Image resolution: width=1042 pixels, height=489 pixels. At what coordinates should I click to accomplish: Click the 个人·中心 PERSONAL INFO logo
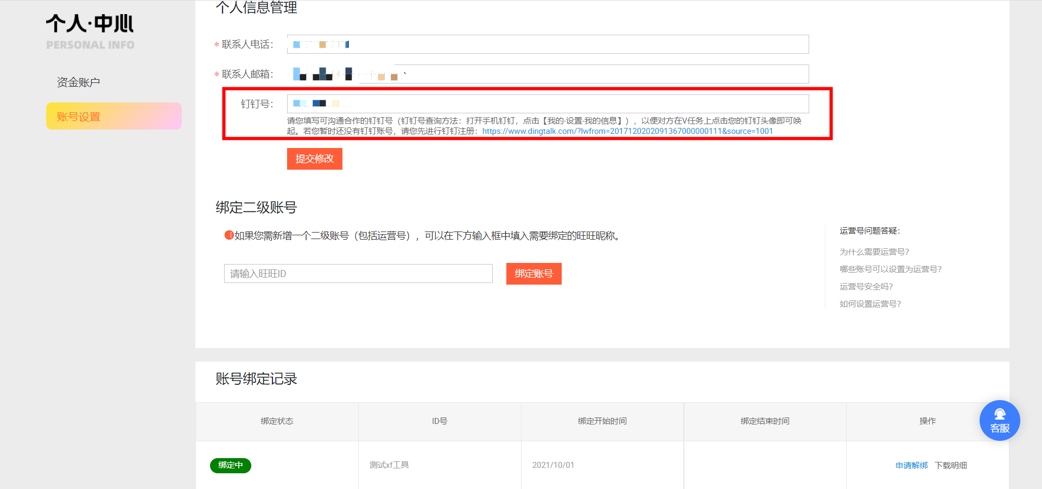(x=90, y=32)
